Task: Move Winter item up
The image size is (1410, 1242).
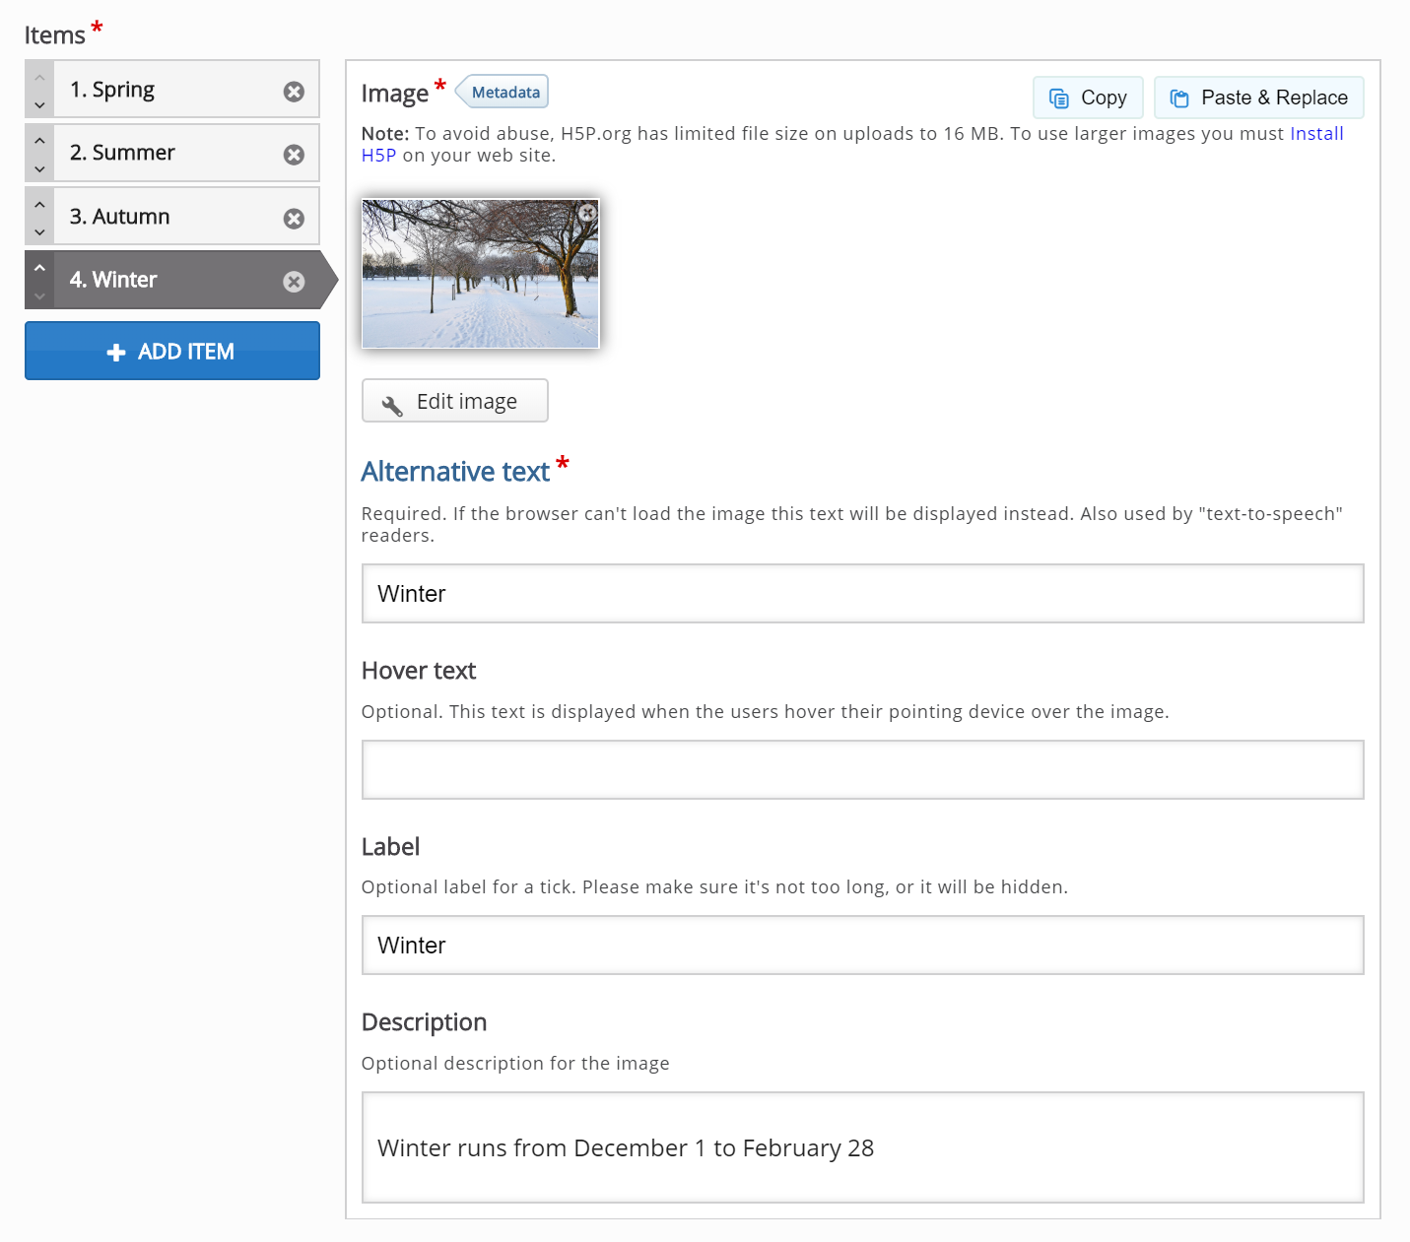Action: [x=39, y=268]
